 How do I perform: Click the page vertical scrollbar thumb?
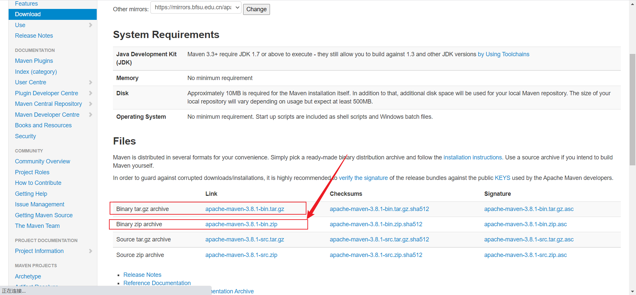(x=632, y=109)
